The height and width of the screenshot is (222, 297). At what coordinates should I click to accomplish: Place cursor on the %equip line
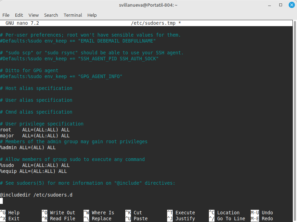point(33,171)
